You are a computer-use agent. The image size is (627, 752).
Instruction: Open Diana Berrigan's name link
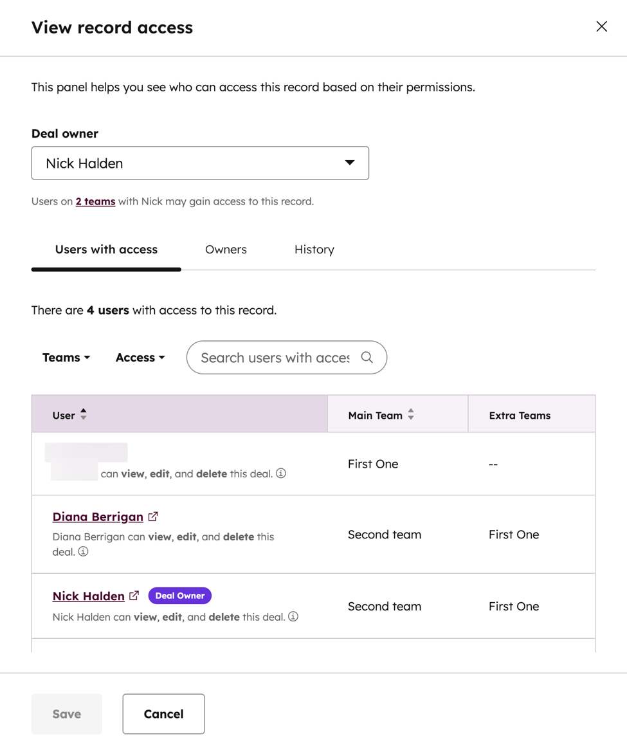pos(98,516)
